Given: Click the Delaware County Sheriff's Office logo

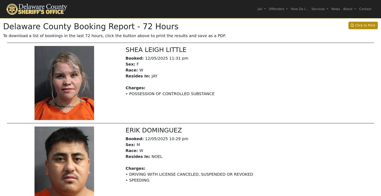Looking at the screenshot, I should click(x=37, y=9).
